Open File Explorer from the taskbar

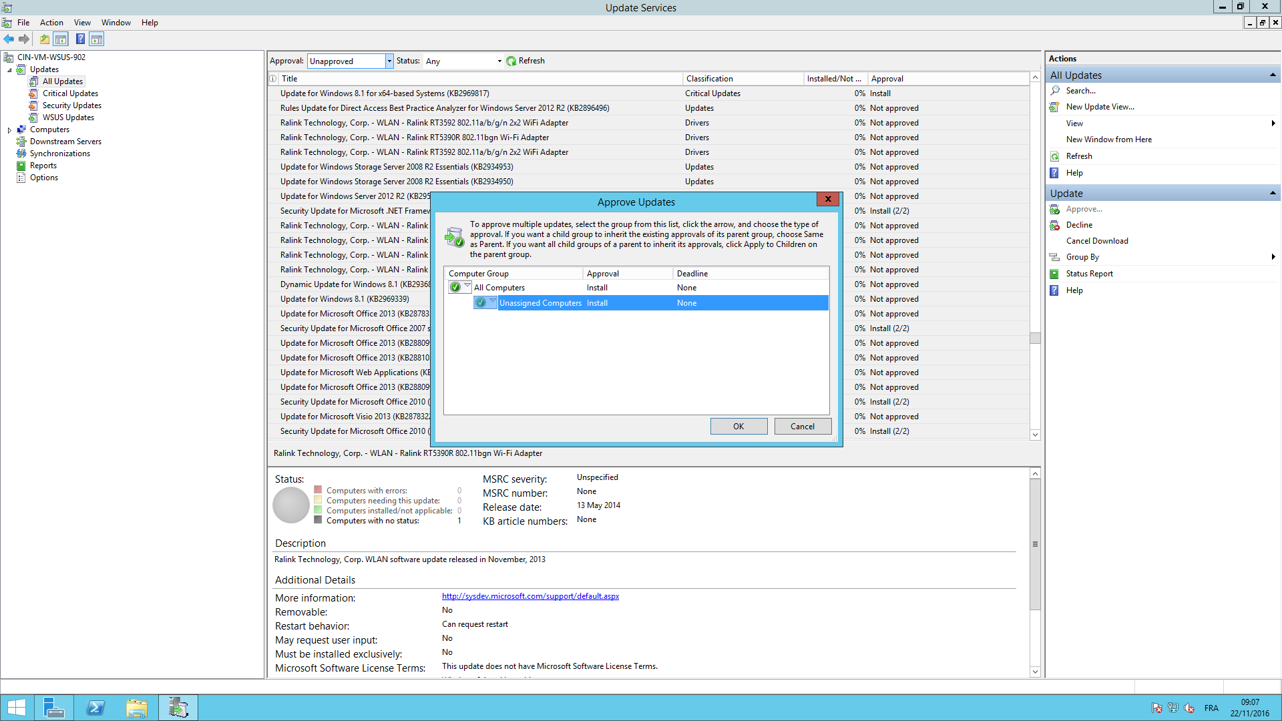(x=137, y=708)
